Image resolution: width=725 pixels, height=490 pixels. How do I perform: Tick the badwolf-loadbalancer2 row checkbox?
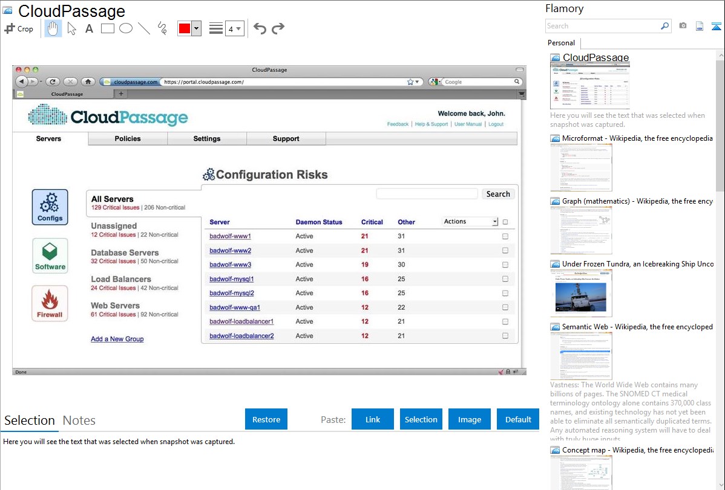point(505,336)
